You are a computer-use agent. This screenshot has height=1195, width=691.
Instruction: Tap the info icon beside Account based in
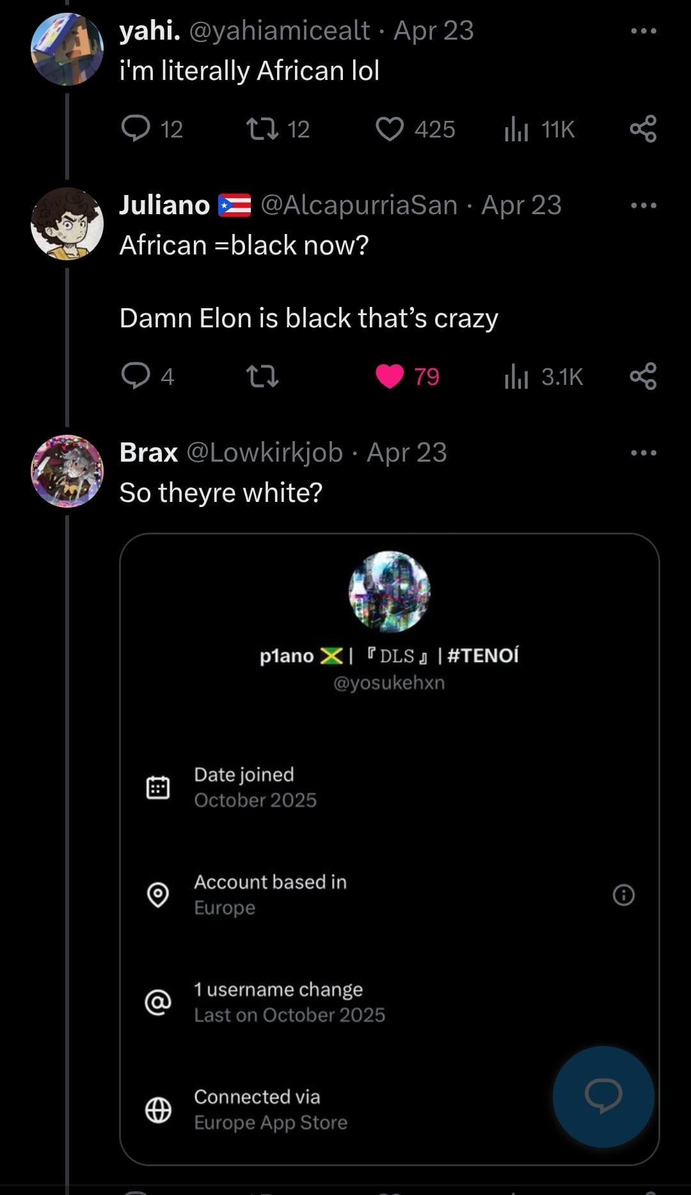pos(623,894)
